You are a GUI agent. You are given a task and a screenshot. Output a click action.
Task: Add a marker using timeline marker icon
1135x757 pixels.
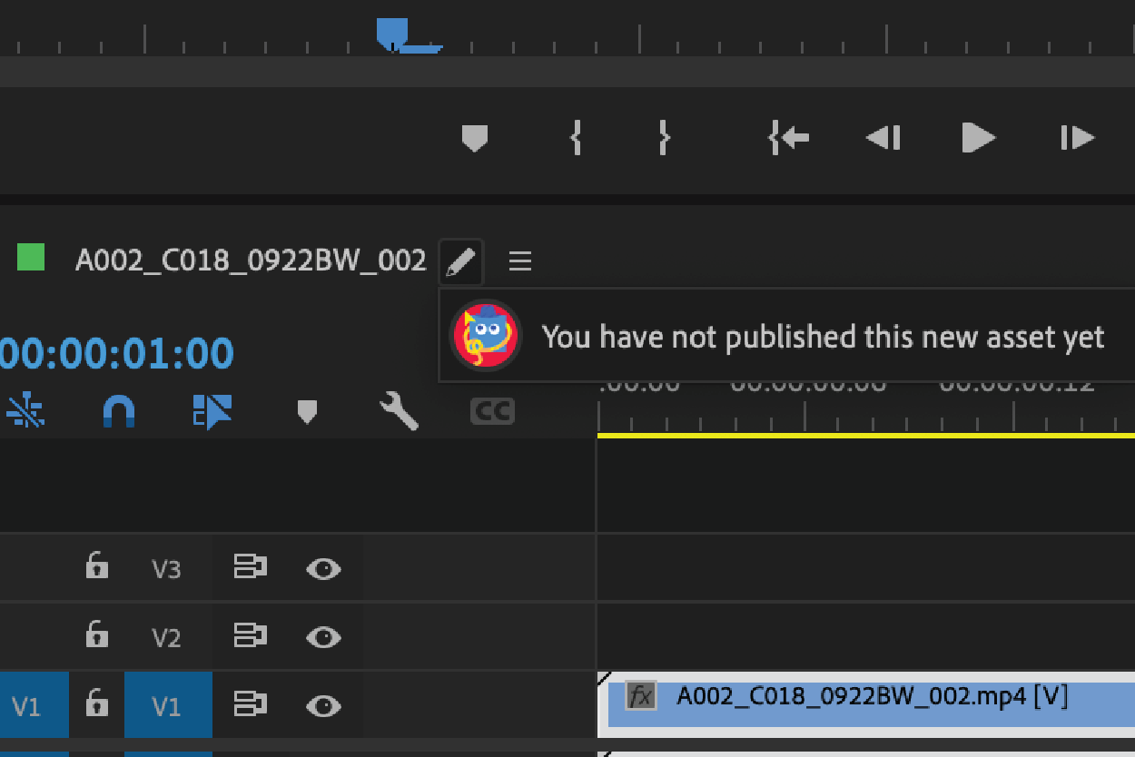pyautogui.click(x=307, y=412)
